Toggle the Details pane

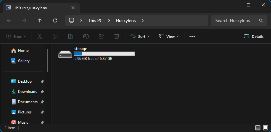(x=254, y=37)
